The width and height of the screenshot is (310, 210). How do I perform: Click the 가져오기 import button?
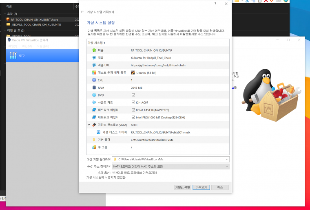(x=201, y=187)
